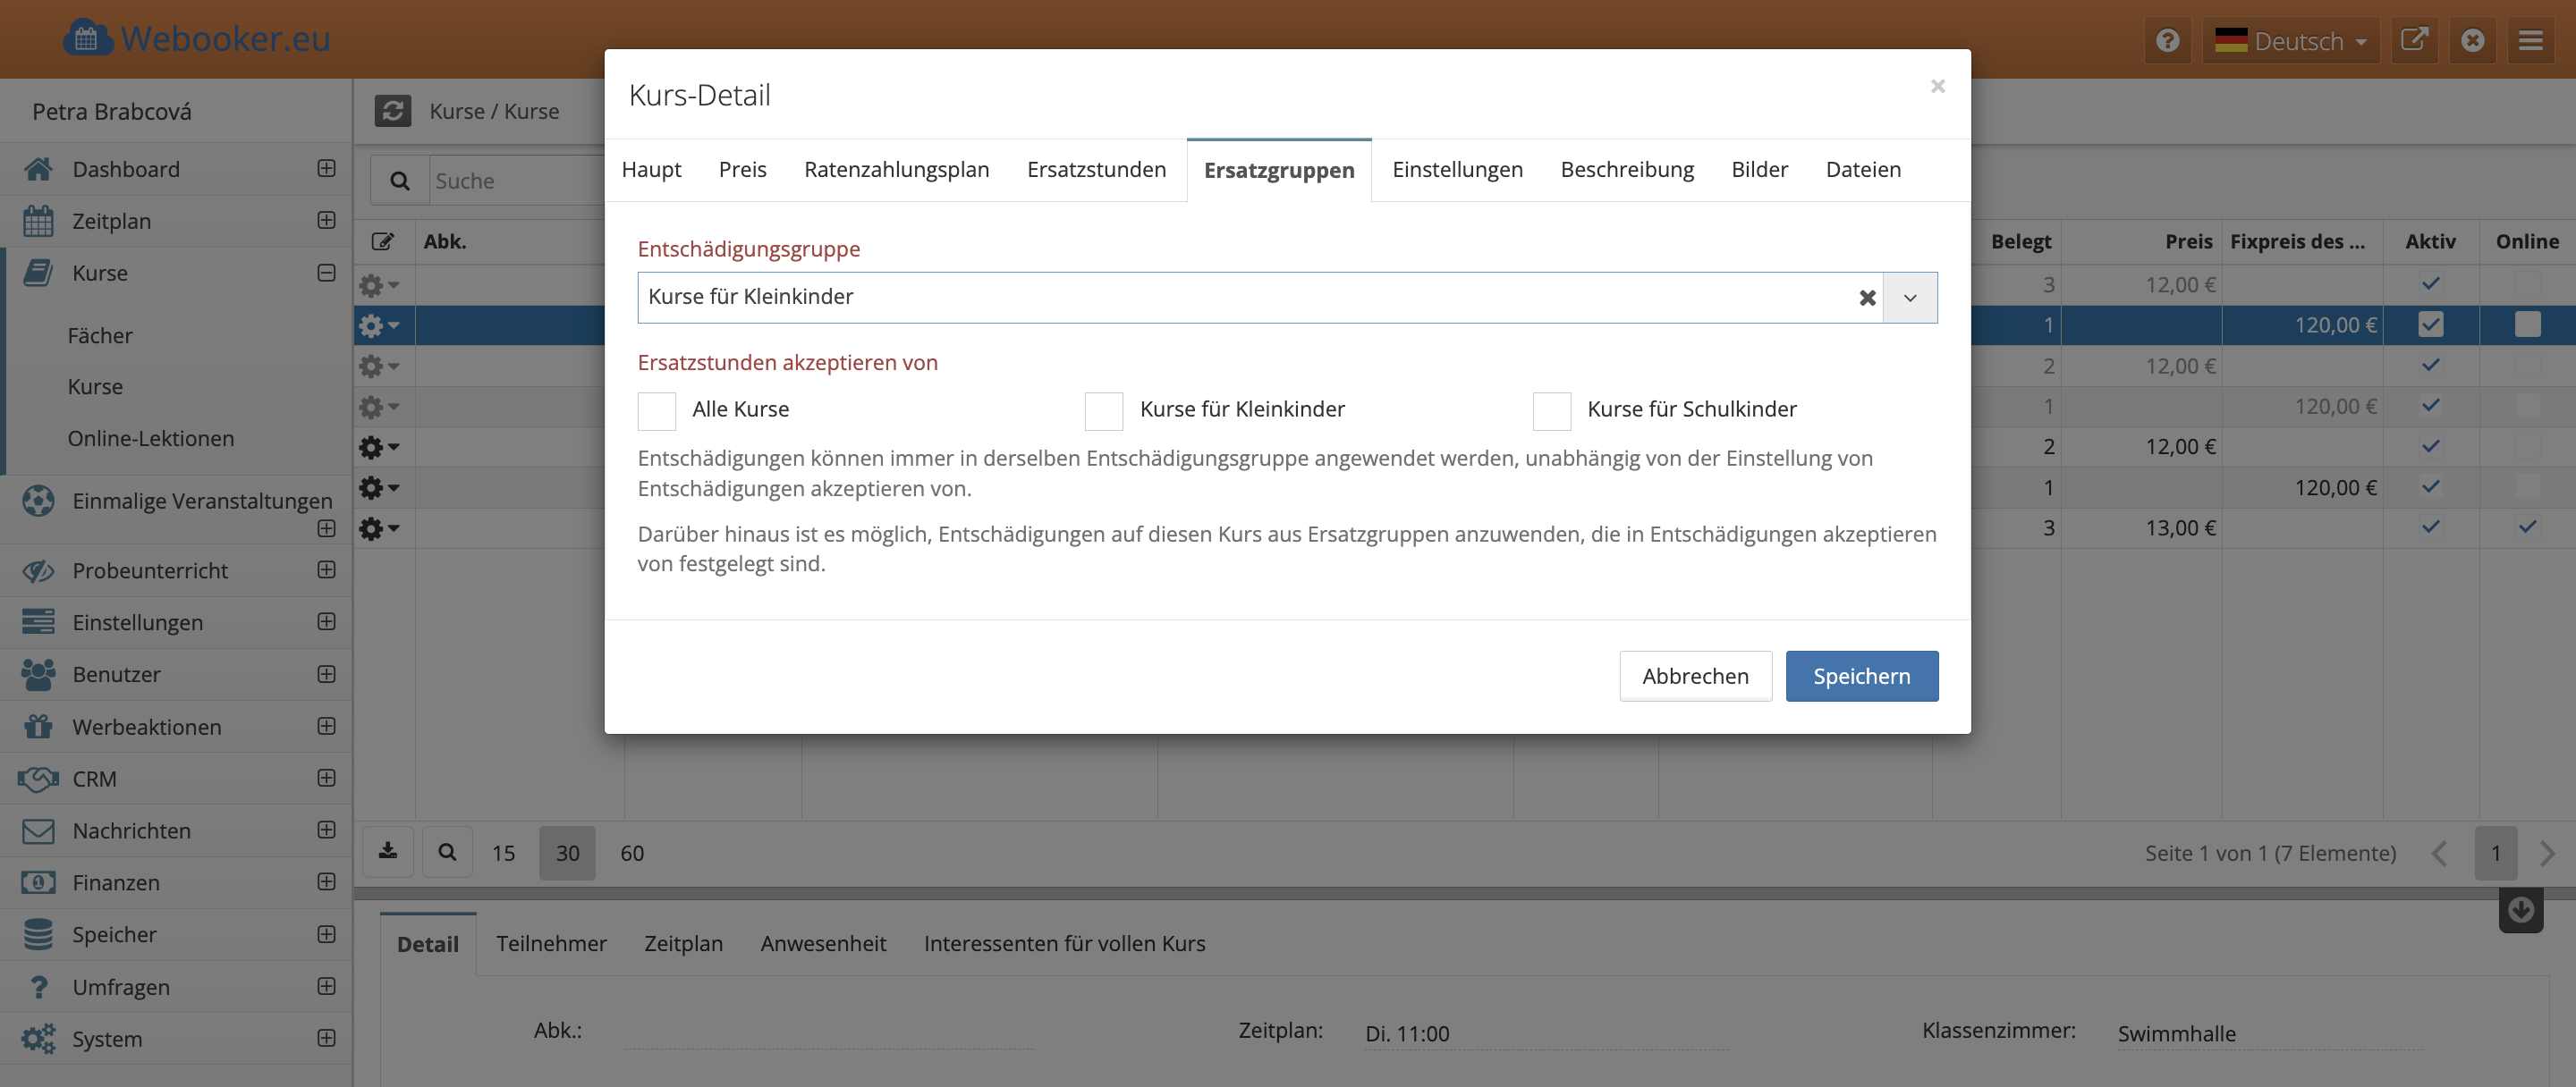Image resolution: width=2576 pixels, height=1087 pixels.
Task: Open the Einstellungen tab in dialog
Action: click(x=1457, y=170)
